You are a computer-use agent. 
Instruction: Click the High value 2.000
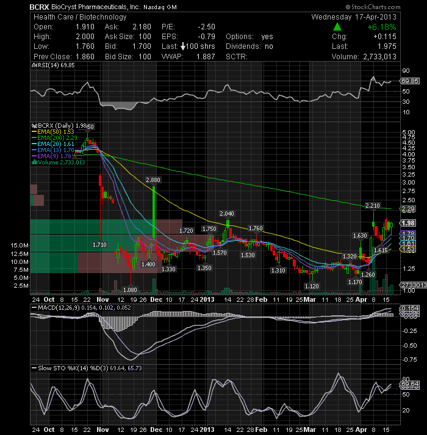85,37
